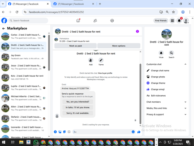Go back from Marketplace with the arrow
This screenshot has width=194, height=146.
[3, 28]
